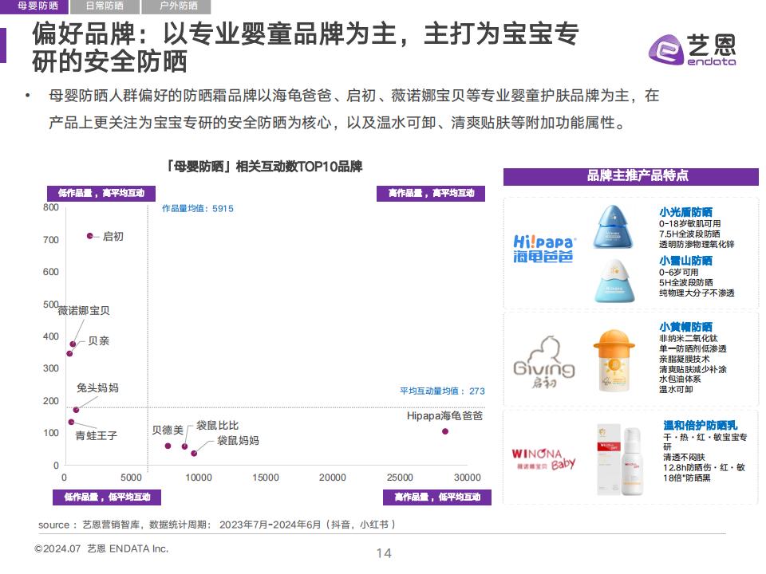Screen dimensions: 766x574
Task: Click the text 18倍"防晒黑
Action: click(x=687, y=478)
